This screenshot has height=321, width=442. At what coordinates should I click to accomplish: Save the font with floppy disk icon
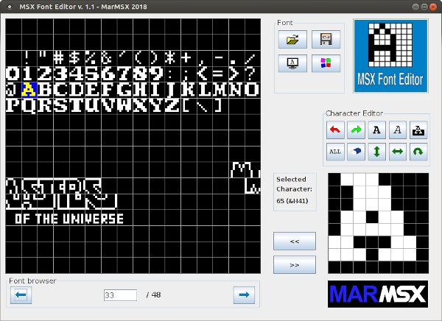tap(326, 39)
